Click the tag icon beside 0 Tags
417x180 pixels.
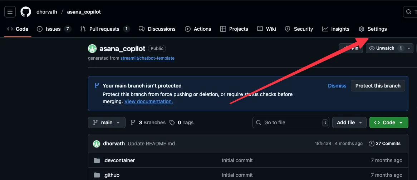coord(172,122)
